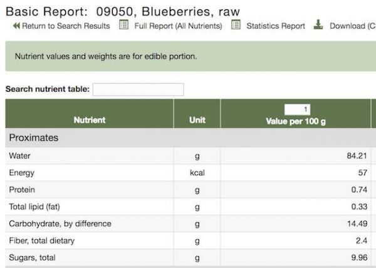Viewport: 376px width, 268px height.
Task: Click the Protein row label
Action: coord(22,190)
